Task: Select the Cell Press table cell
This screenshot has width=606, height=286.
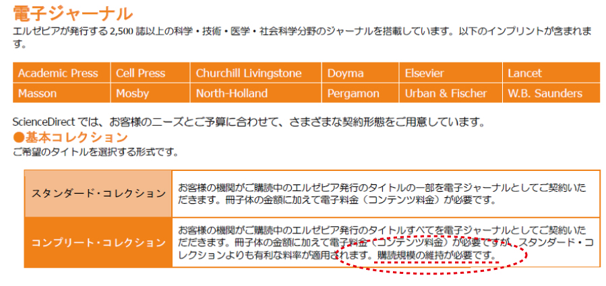Action: coord(150,73)
